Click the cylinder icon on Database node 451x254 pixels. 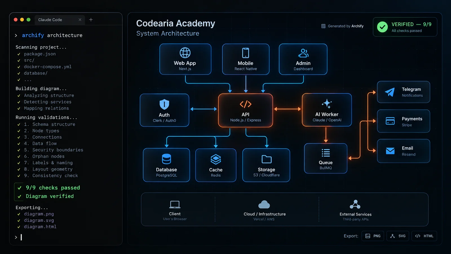166,159
